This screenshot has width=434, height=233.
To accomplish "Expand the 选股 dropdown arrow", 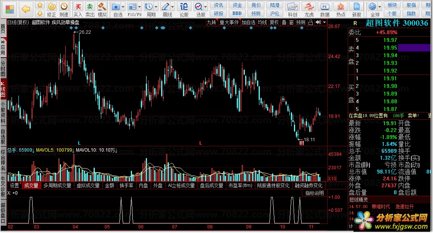I will click(x=206, y=7).
